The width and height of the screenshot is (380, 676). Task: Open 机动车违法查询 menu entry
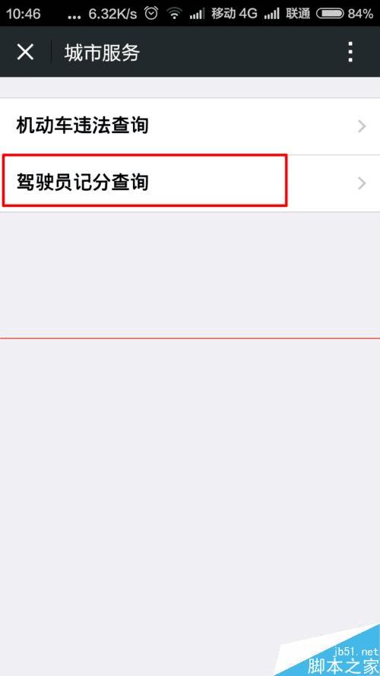tap(190, 127)
